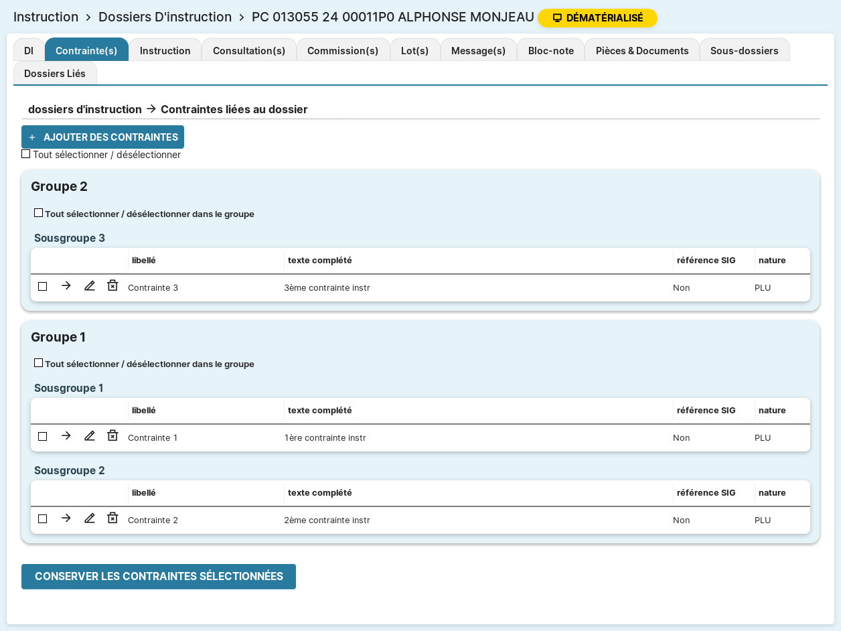Go to the Dossiers Liés tab
Viewport: 841px width, 631px height.
[55, 73]
